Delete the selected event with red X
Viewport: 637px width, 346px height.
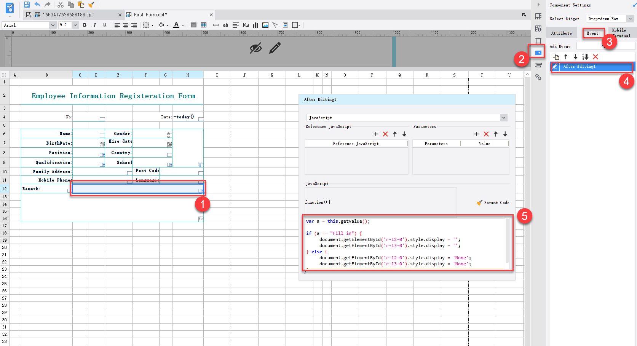click(595, 57)
